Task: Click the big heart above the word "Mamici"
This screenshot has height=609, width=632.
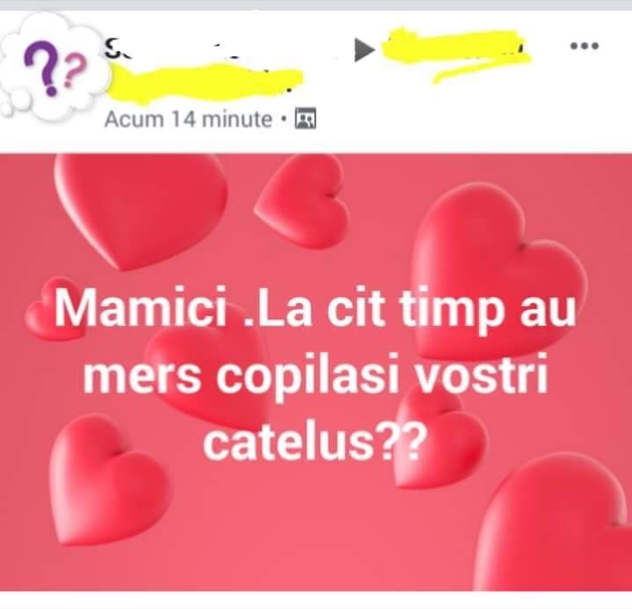Action: (141, 209)
